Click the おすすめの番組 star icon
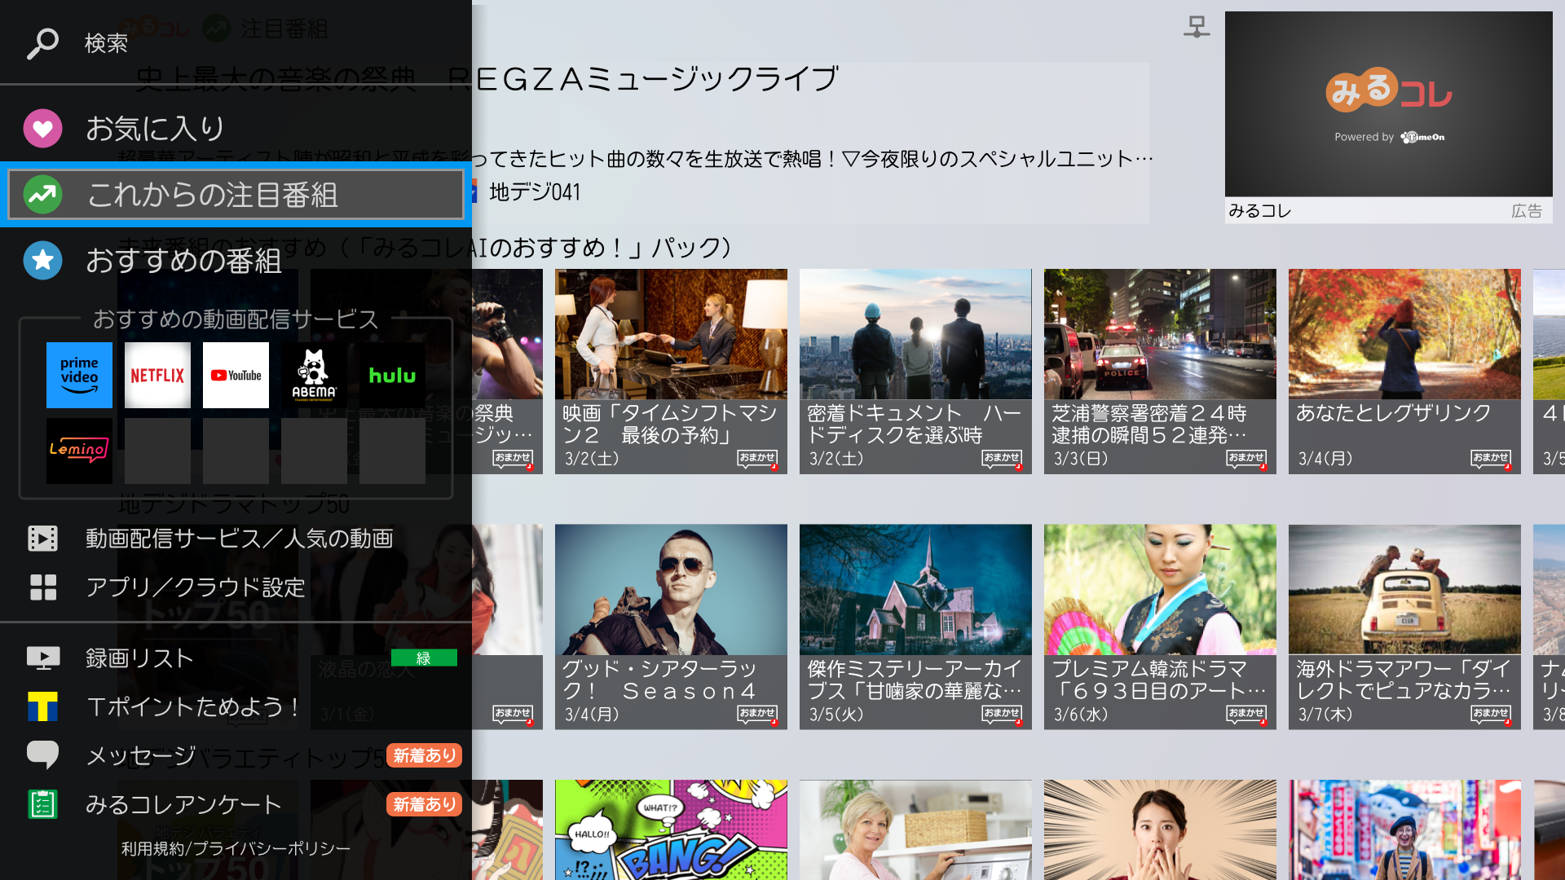This screenshot has width=1565, height=880. coord(43,261)
